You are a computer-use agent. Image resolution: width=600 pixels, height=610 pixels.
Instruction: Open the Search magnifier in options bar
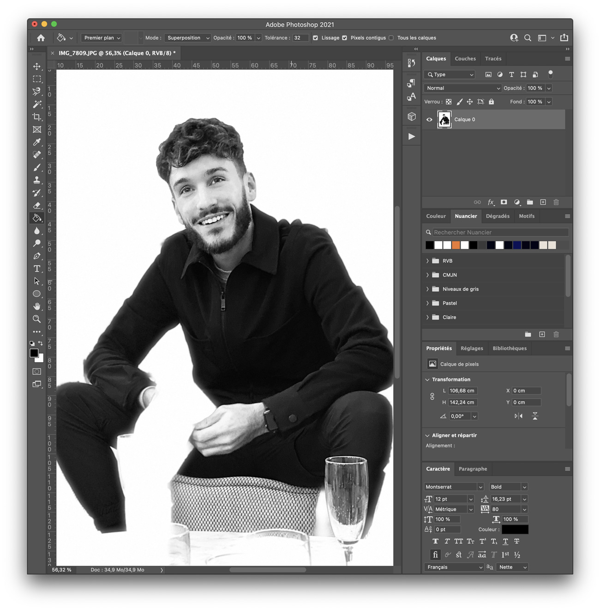point(528,38)
